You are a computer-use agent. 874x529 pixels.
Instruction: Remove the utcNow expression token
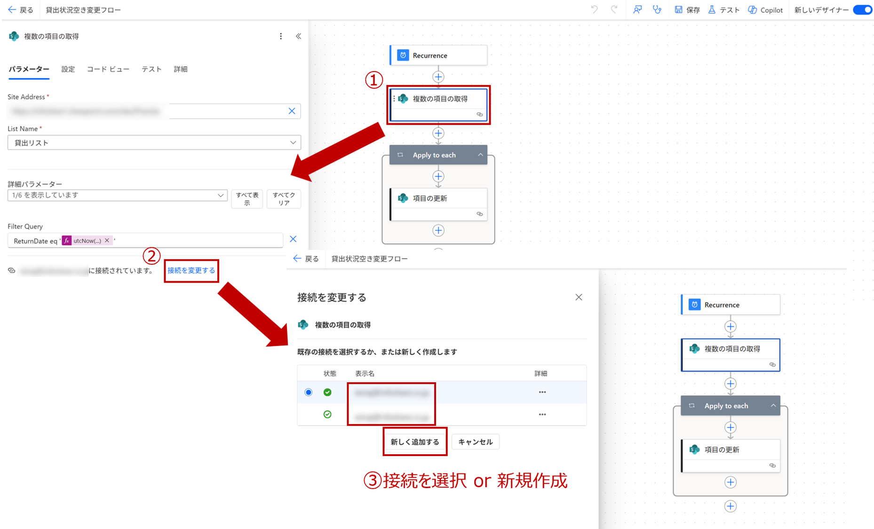(x=107, y=240)
